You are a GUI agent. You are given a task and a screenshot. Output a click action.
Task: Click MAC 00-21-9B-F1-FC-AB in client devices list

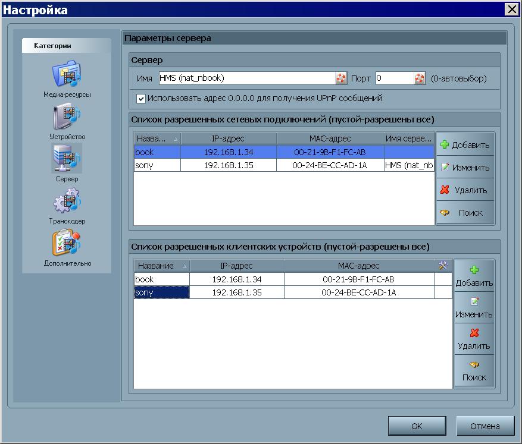coord(359,279)
